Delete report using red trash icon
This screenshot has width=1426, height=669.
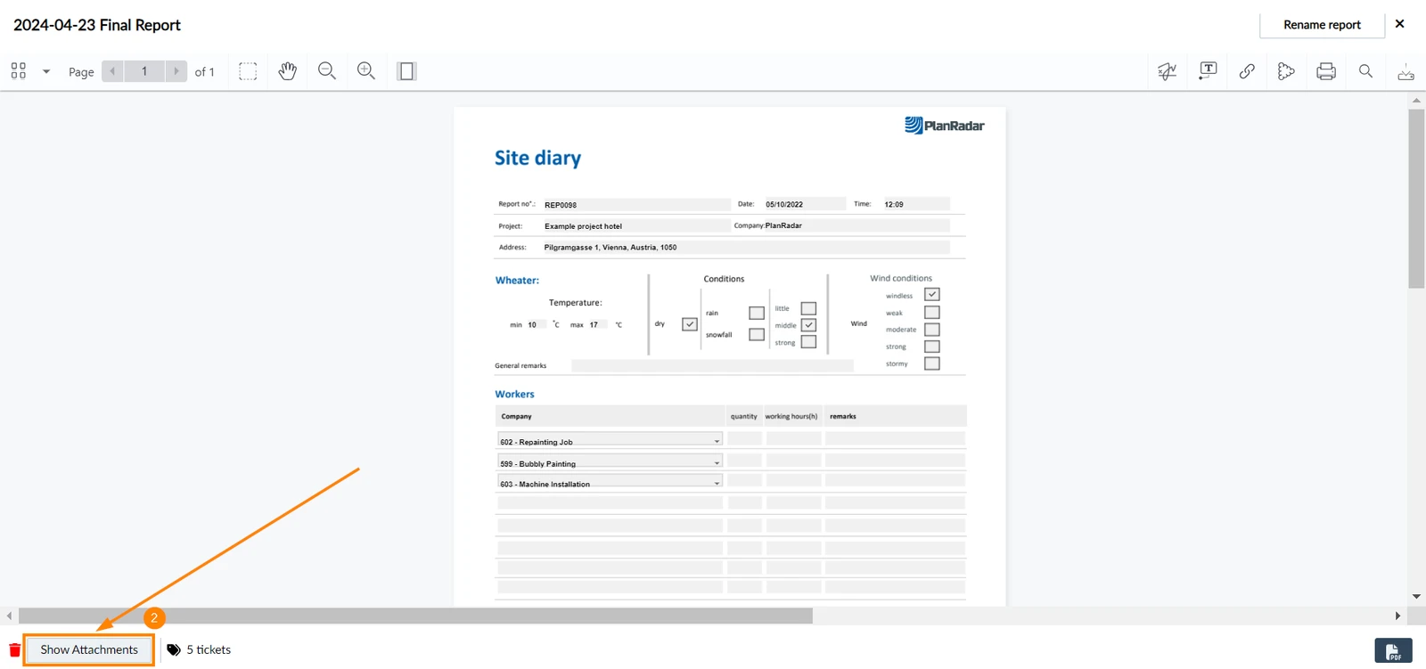coord(14,650)
